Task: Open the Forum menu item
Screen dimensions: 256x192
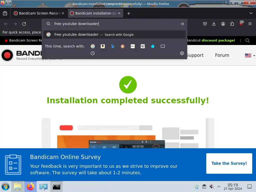Action: coord(222,55)
